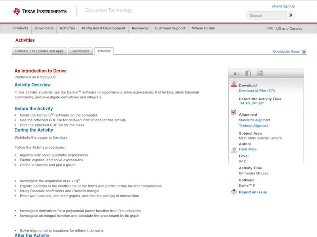The width and height of the screenshot is (317, 237).
Task: Go to Downloads Home link
Action: click(x=286, y=52)
